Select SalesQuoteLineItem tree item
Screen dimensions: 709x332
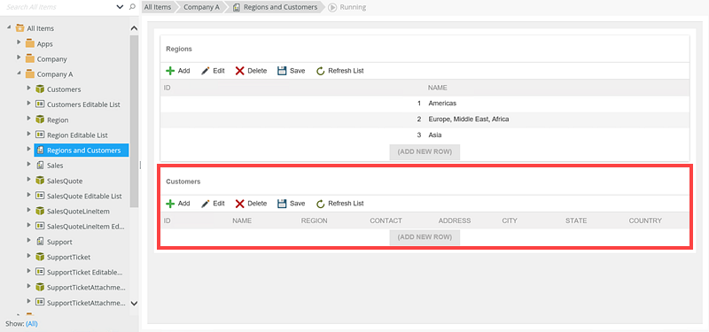[78, 212]
